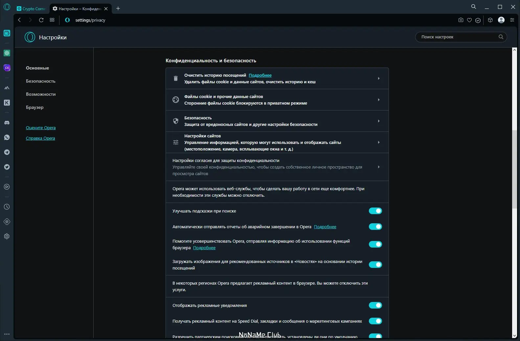Open Discord in the sidebar
The width and height of the screenshot is (520, 341).
(x=7, y=123)
